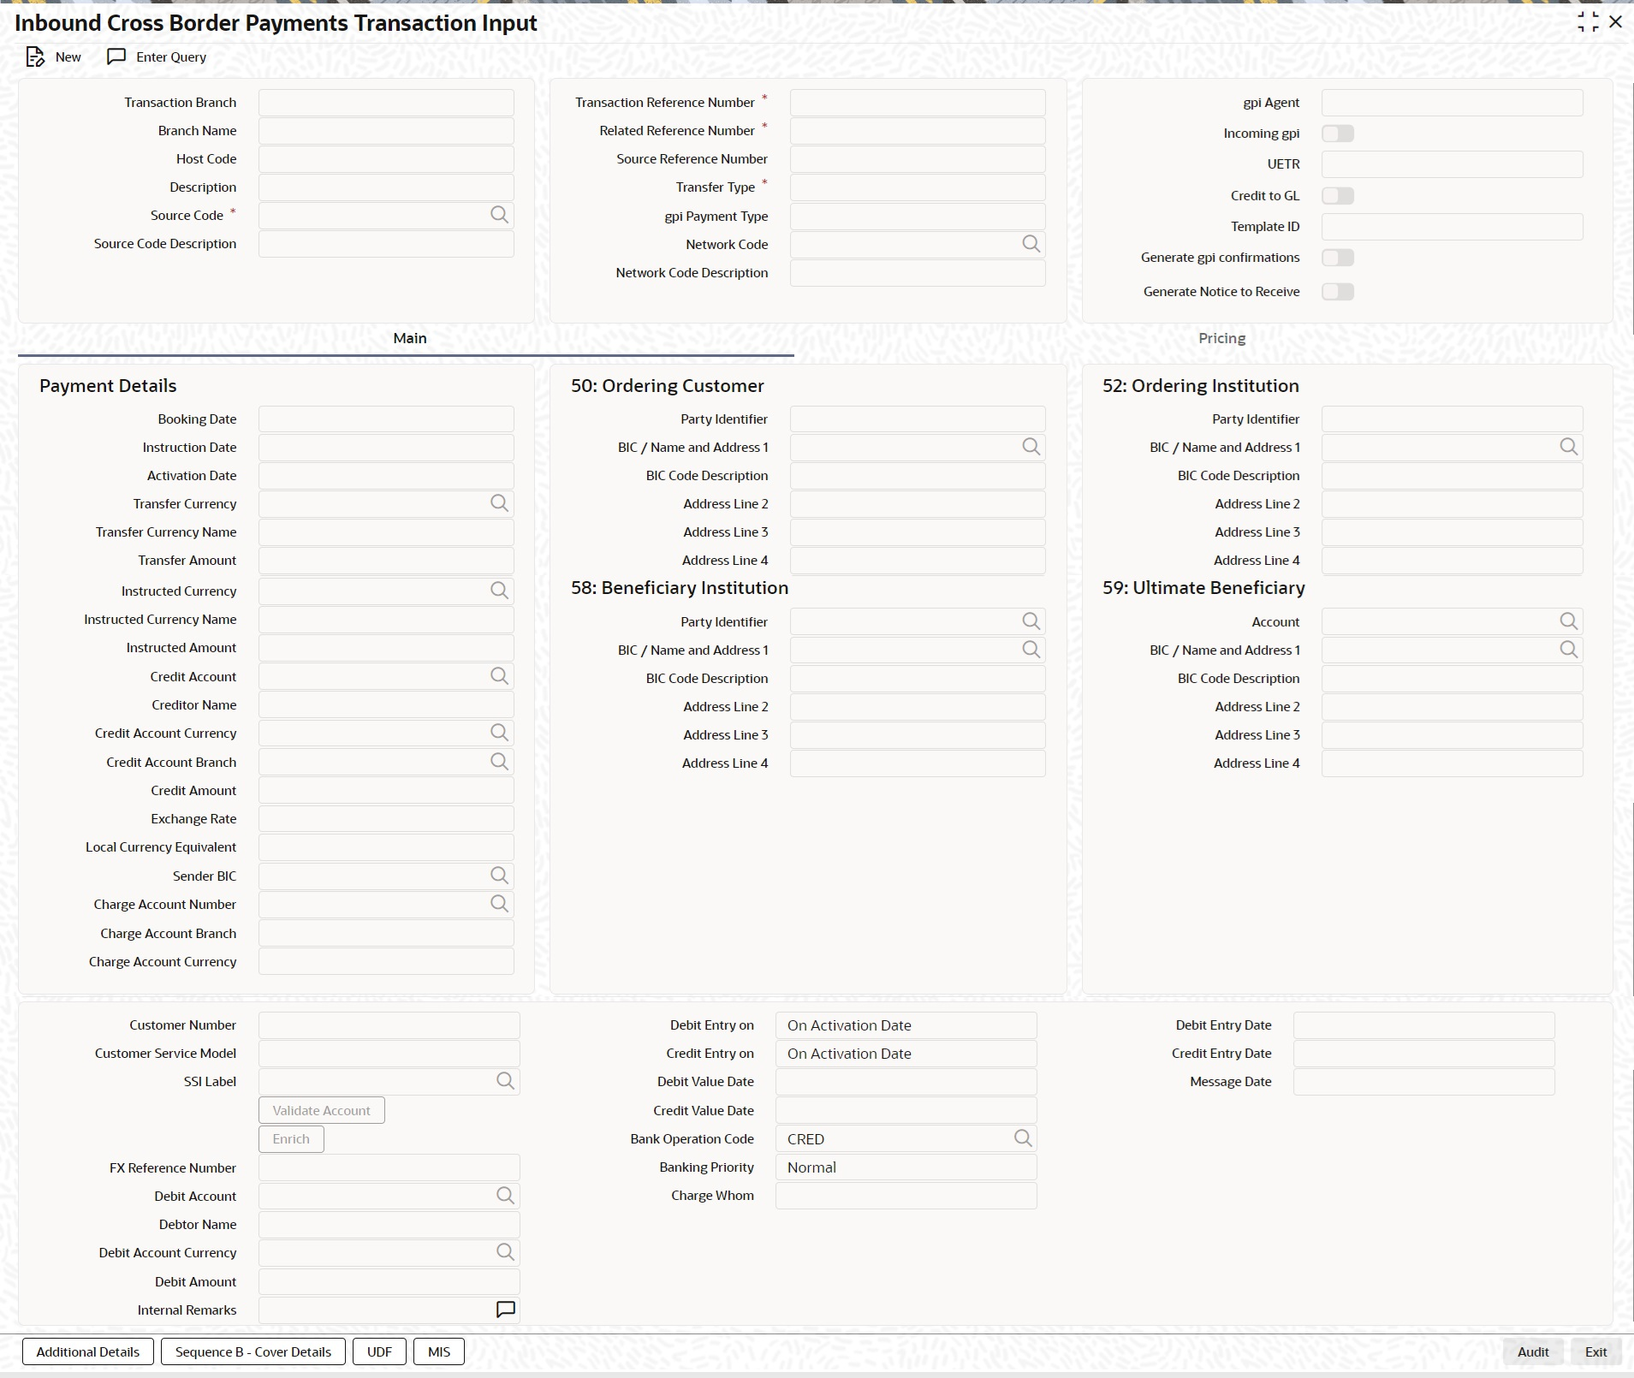Click the Validate Account button
1634x1378 pixels.
click(x=322, y=1110)
